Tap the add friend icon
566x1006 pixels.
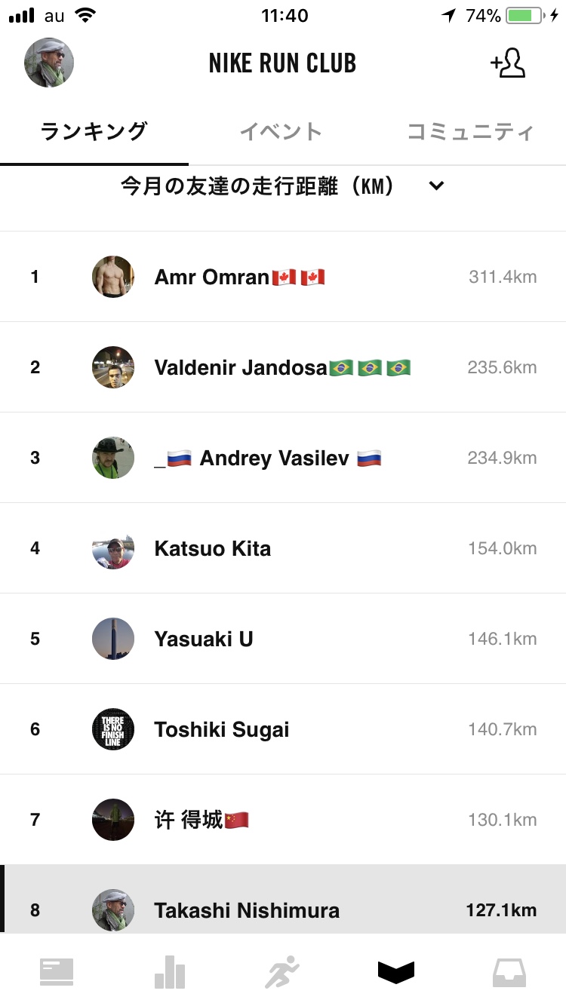(x=508, y=64)
